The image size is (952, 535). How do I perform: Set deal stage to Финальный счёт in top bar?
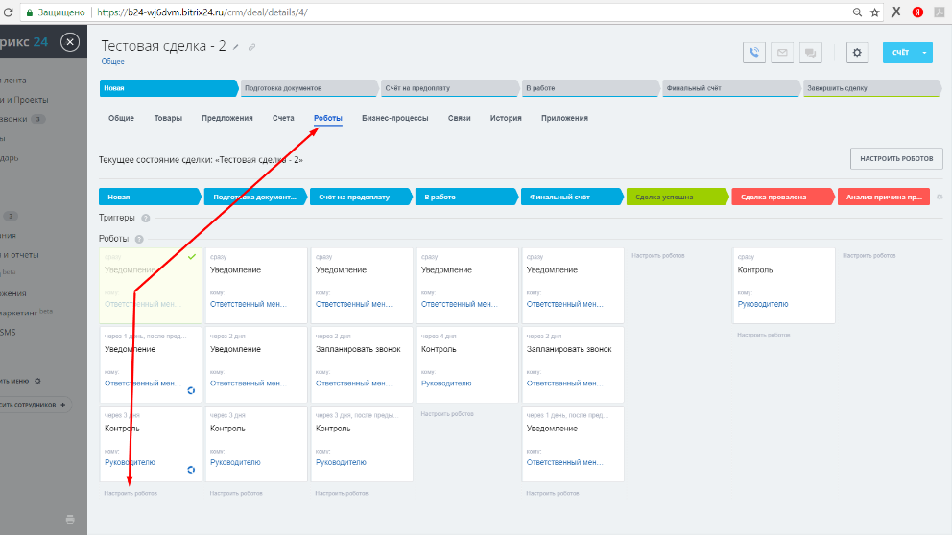tap(731, 88)
